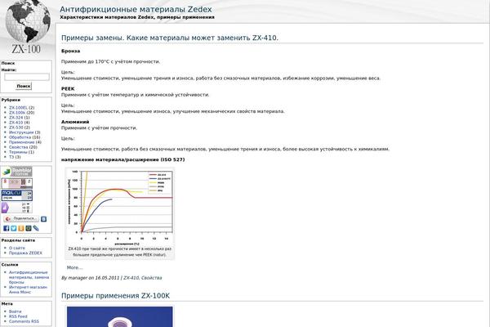
Task: Click the chart caption about PEEK elongation
Action: pos(120,252)
